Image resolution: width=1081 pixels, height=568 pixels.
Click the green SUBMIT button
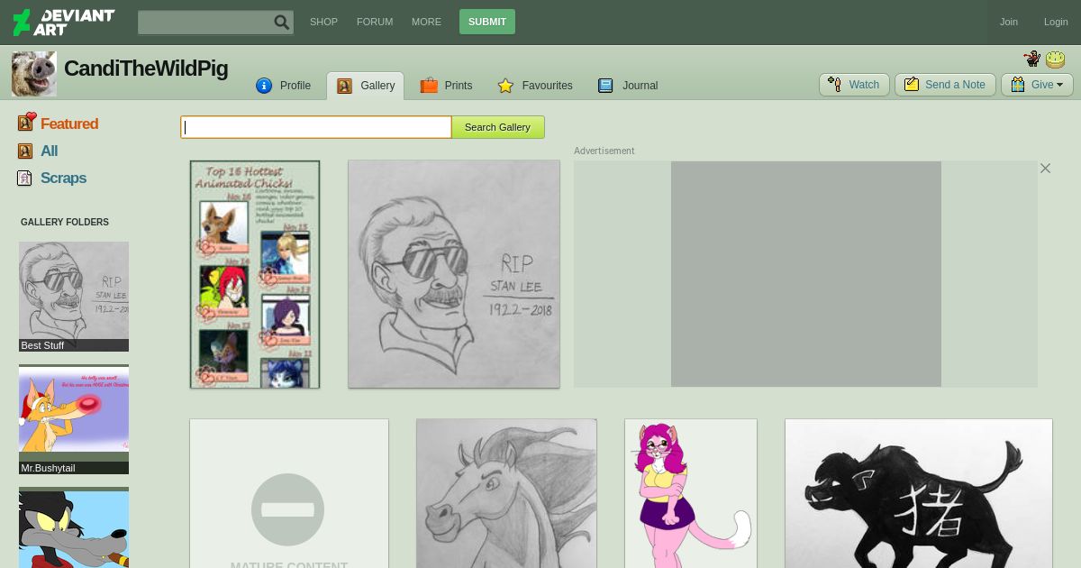[487, 22]
